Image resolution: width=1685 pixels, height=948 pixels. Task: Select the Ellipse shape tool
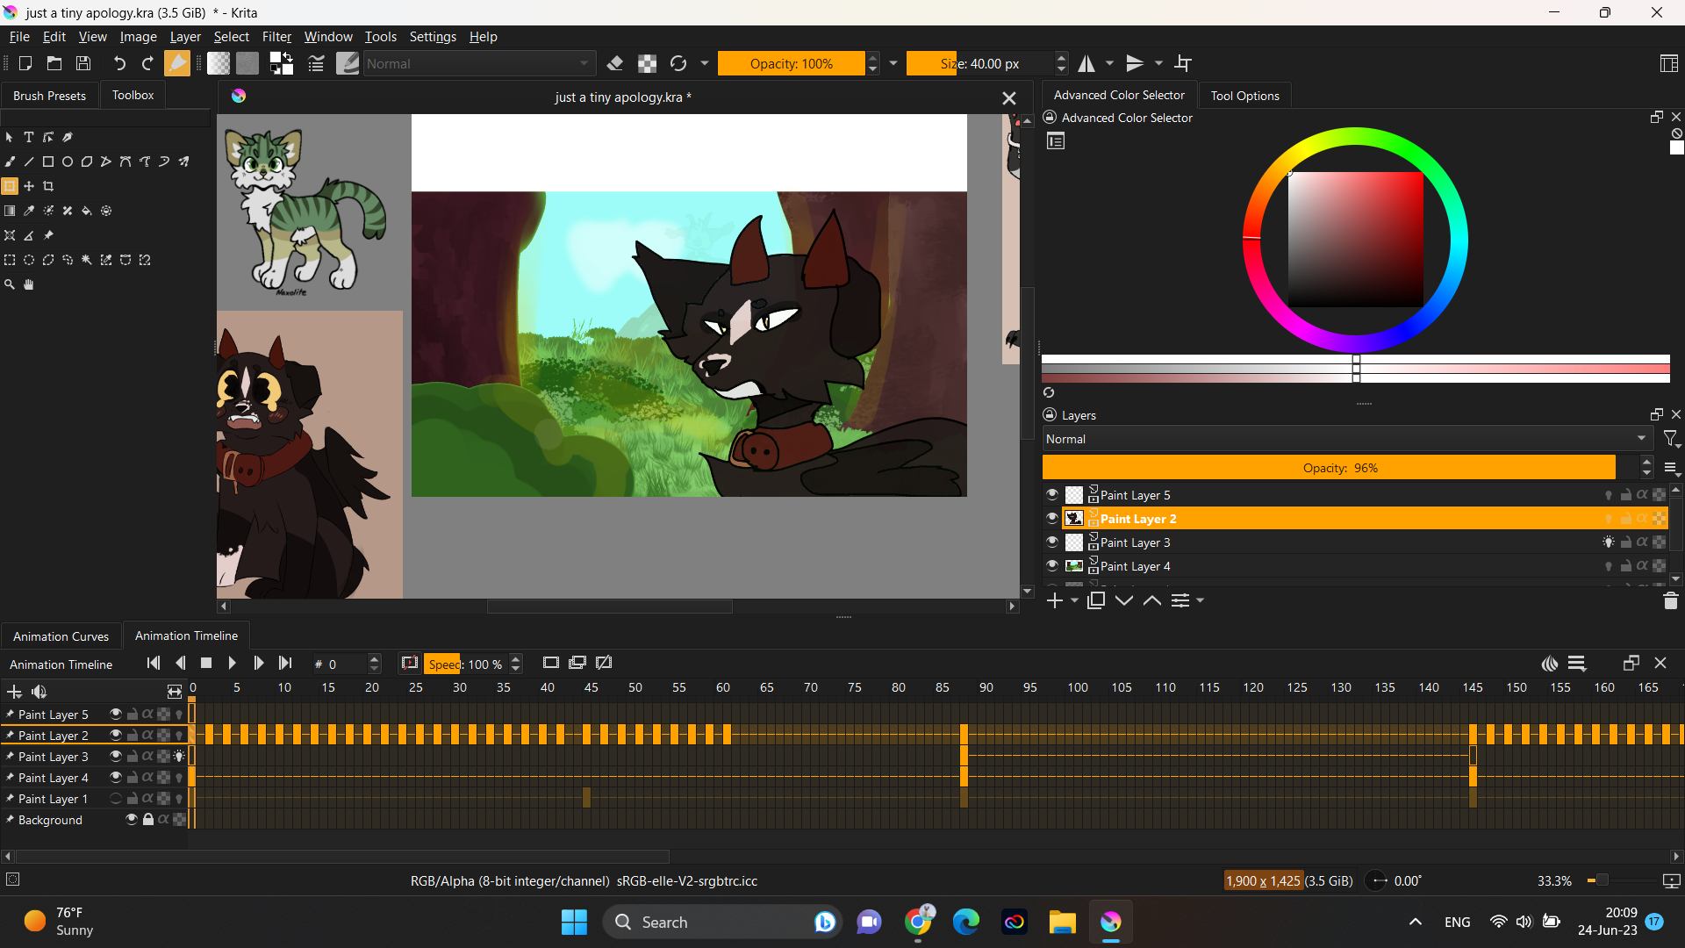[x=68, y=162]
